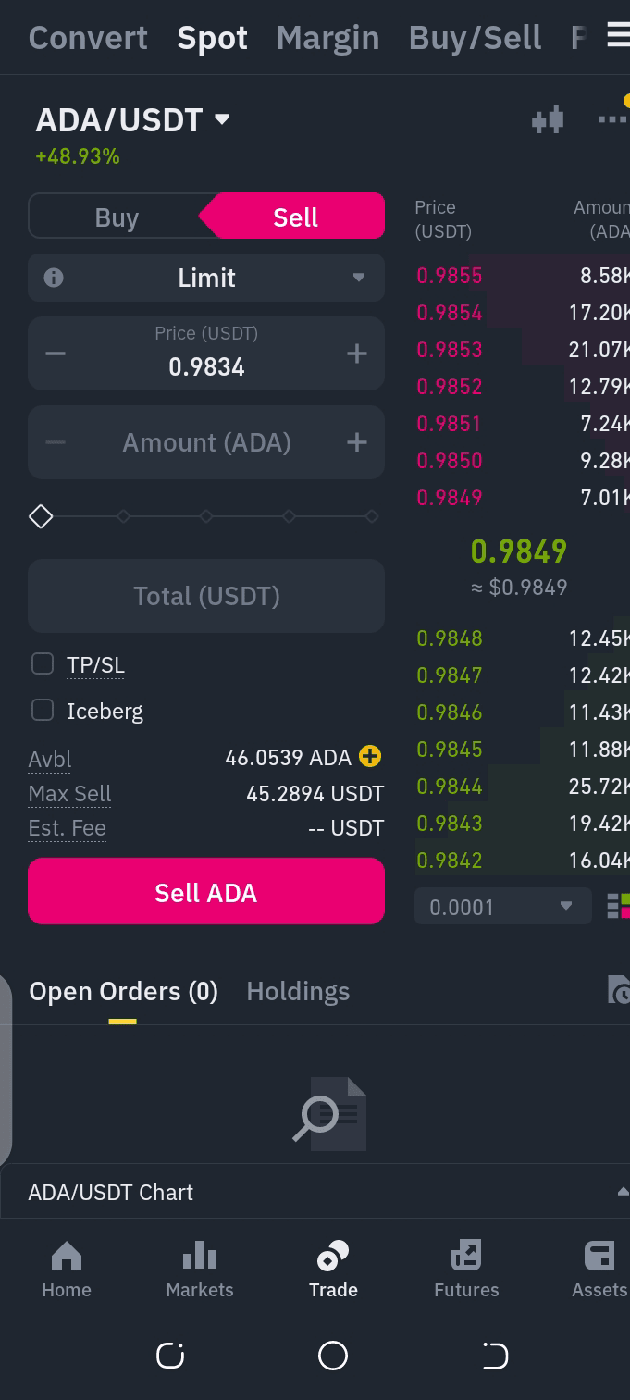
Task: Open the Assets wallet icon
Action: (x=599, y=1256)
